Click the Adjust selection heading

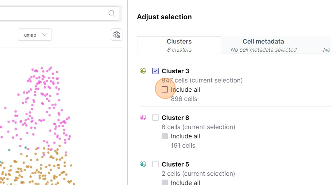[x=164, y=17]
